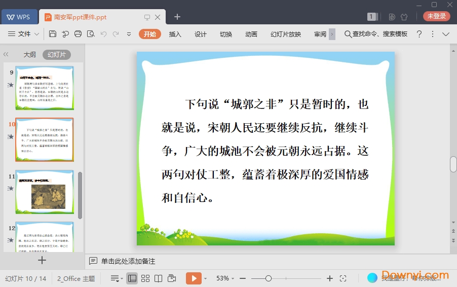Open the 幻灯片放映 tab
Image resolution: width=457 pixels, height=287 pixels.
point(286,34)
